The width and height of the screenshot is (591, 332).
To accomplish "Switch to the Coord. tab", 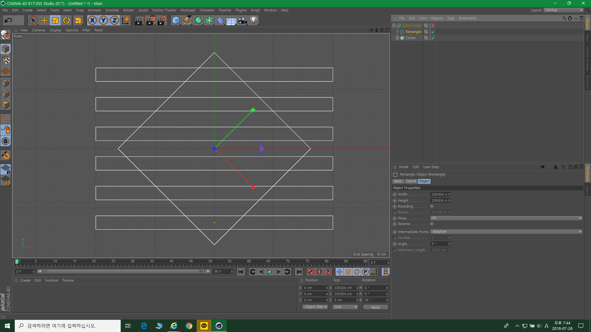I will pos(411,181).
